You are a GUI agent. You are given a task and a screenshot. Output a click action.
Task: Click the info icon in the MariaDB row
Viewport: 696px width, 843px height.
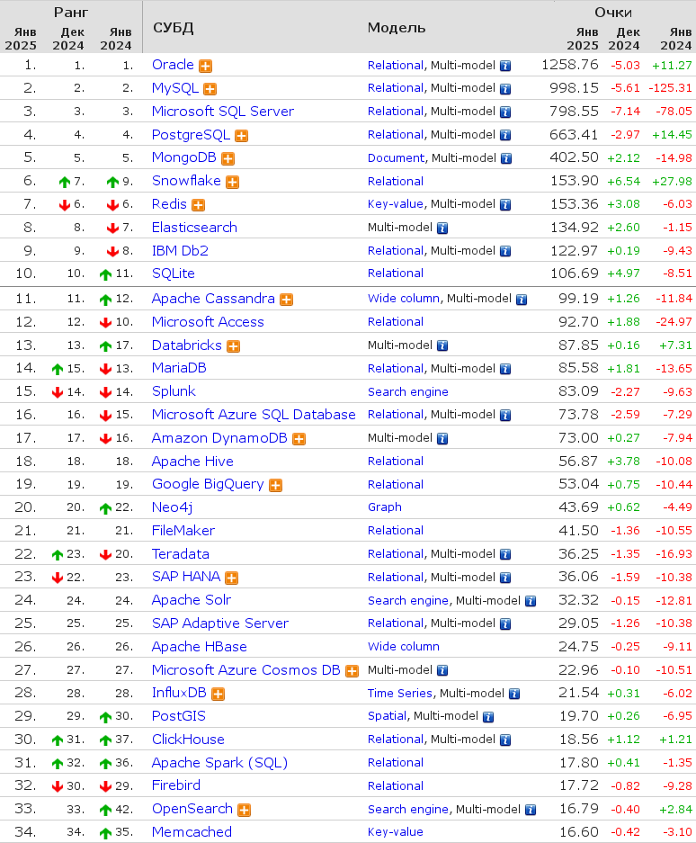tap(505, 370)
